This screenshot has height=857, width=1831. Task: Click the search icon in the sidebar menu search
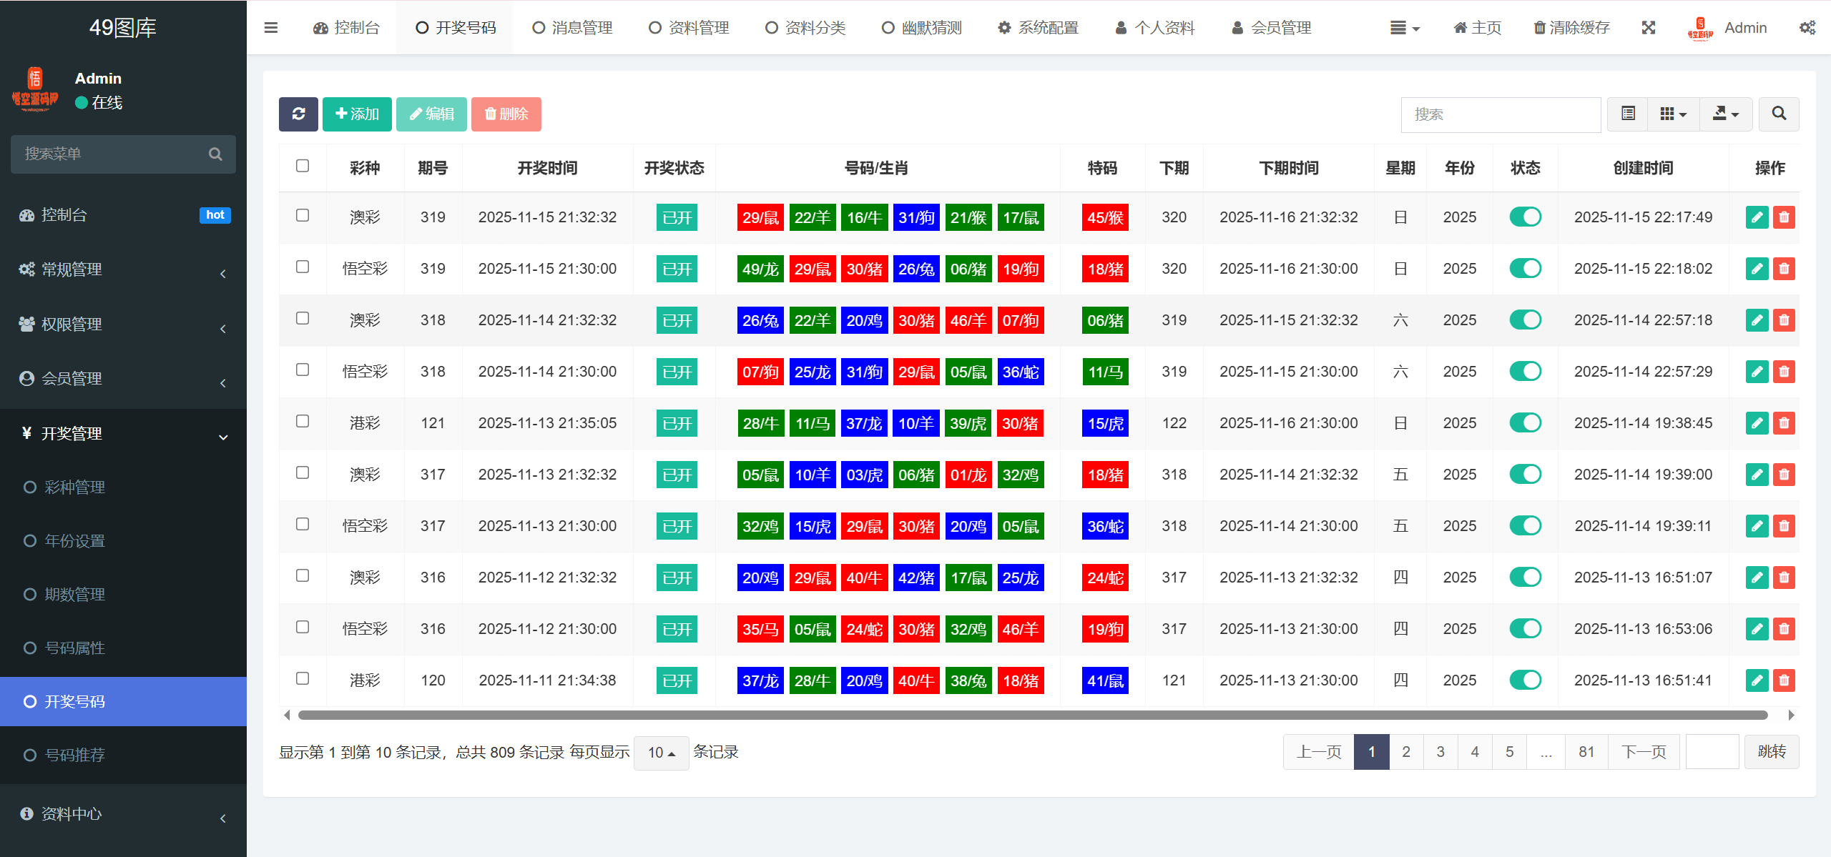click(x=215, y=154)
